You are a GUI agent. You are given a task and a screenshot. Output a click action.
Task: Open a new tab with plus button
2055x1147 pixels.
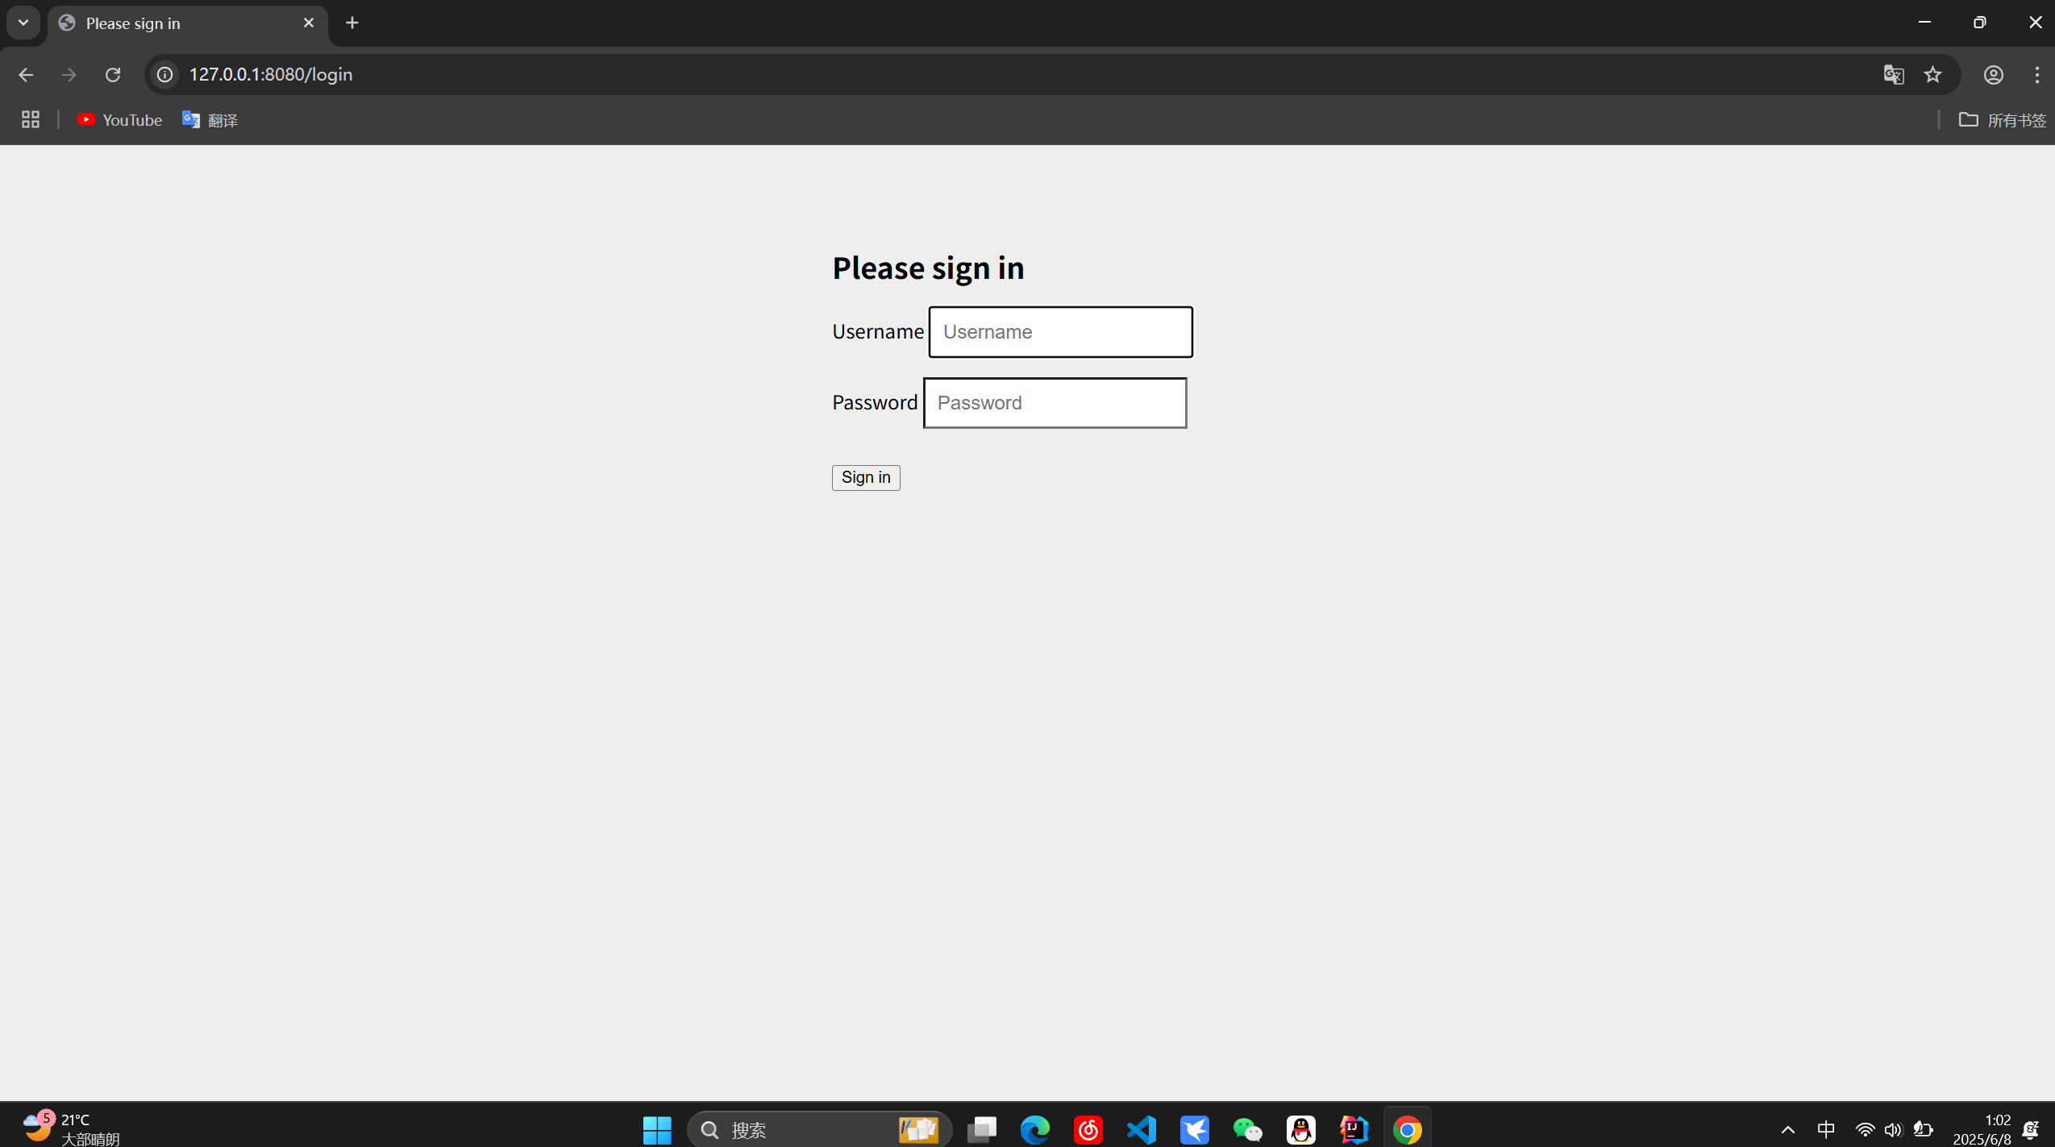point(352,23)
